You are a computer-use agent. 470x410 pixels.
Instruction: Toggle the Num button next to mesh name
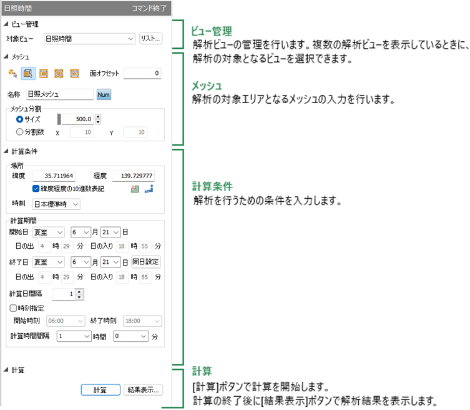tap(104, 94)
